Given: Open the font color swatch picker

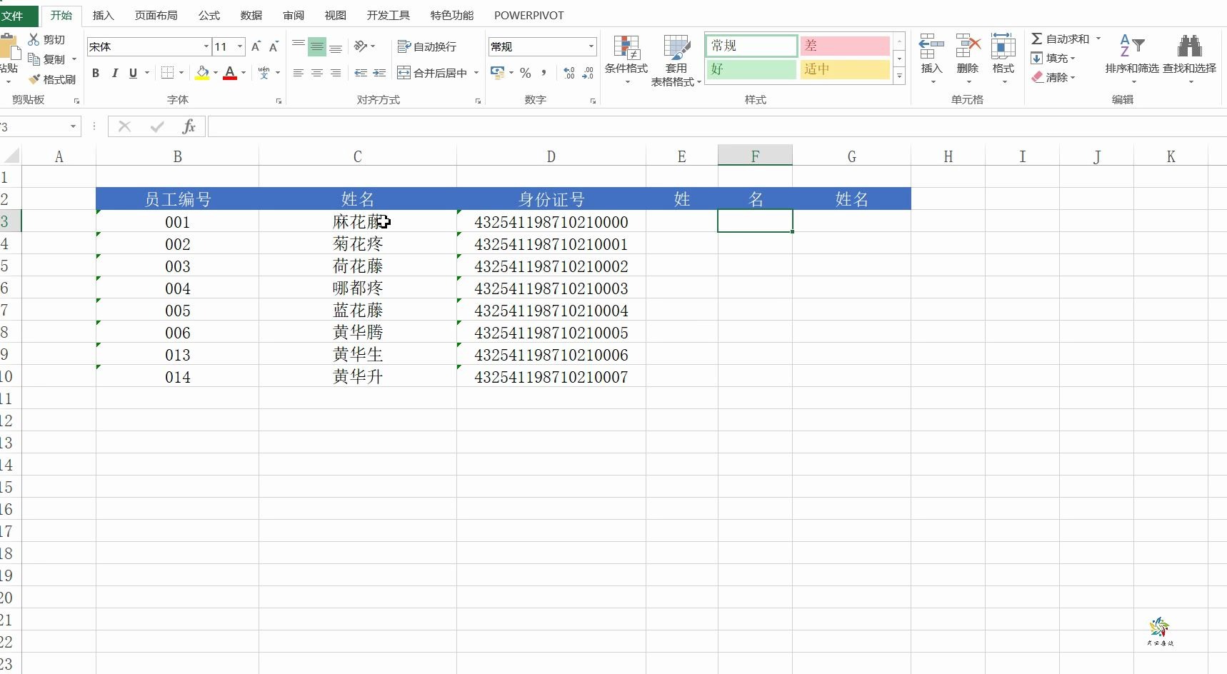Looking at the screenshot, I should tap(242, 73).
